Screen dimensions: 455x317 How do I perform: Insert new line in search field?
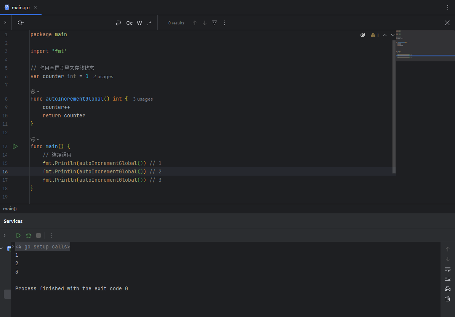click(118, 23)
